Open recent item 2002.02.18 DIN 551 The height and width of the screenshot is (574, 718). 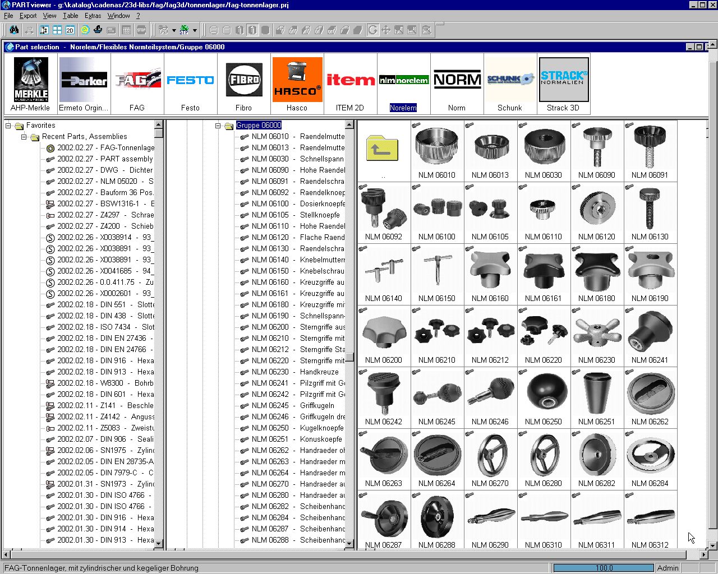click(100, 304)
